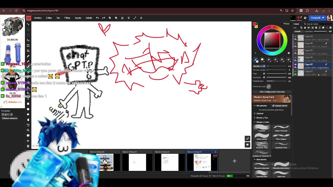
Task: Expand the General brush category
Action: coord(255,113)
